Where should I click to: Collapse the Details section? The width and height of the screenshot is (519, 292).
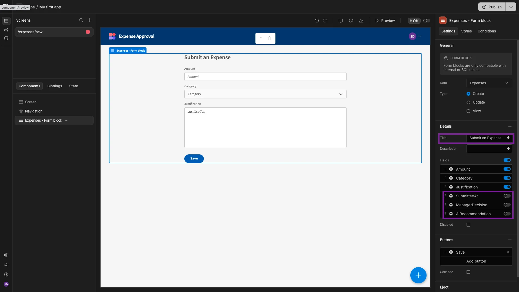510,126
